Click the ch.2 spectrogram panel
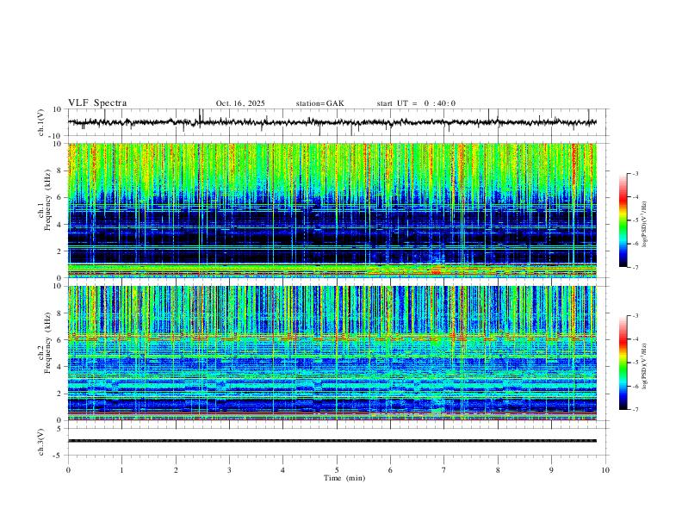This screenshot has height=527, width=682. 332,353
